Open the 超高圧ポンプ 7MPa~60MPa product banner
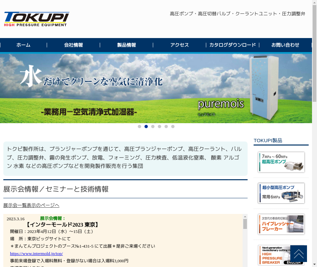Image resolution: width=317 pixels, height=267 pixels. pyautogui.click(x=281, y=162)
